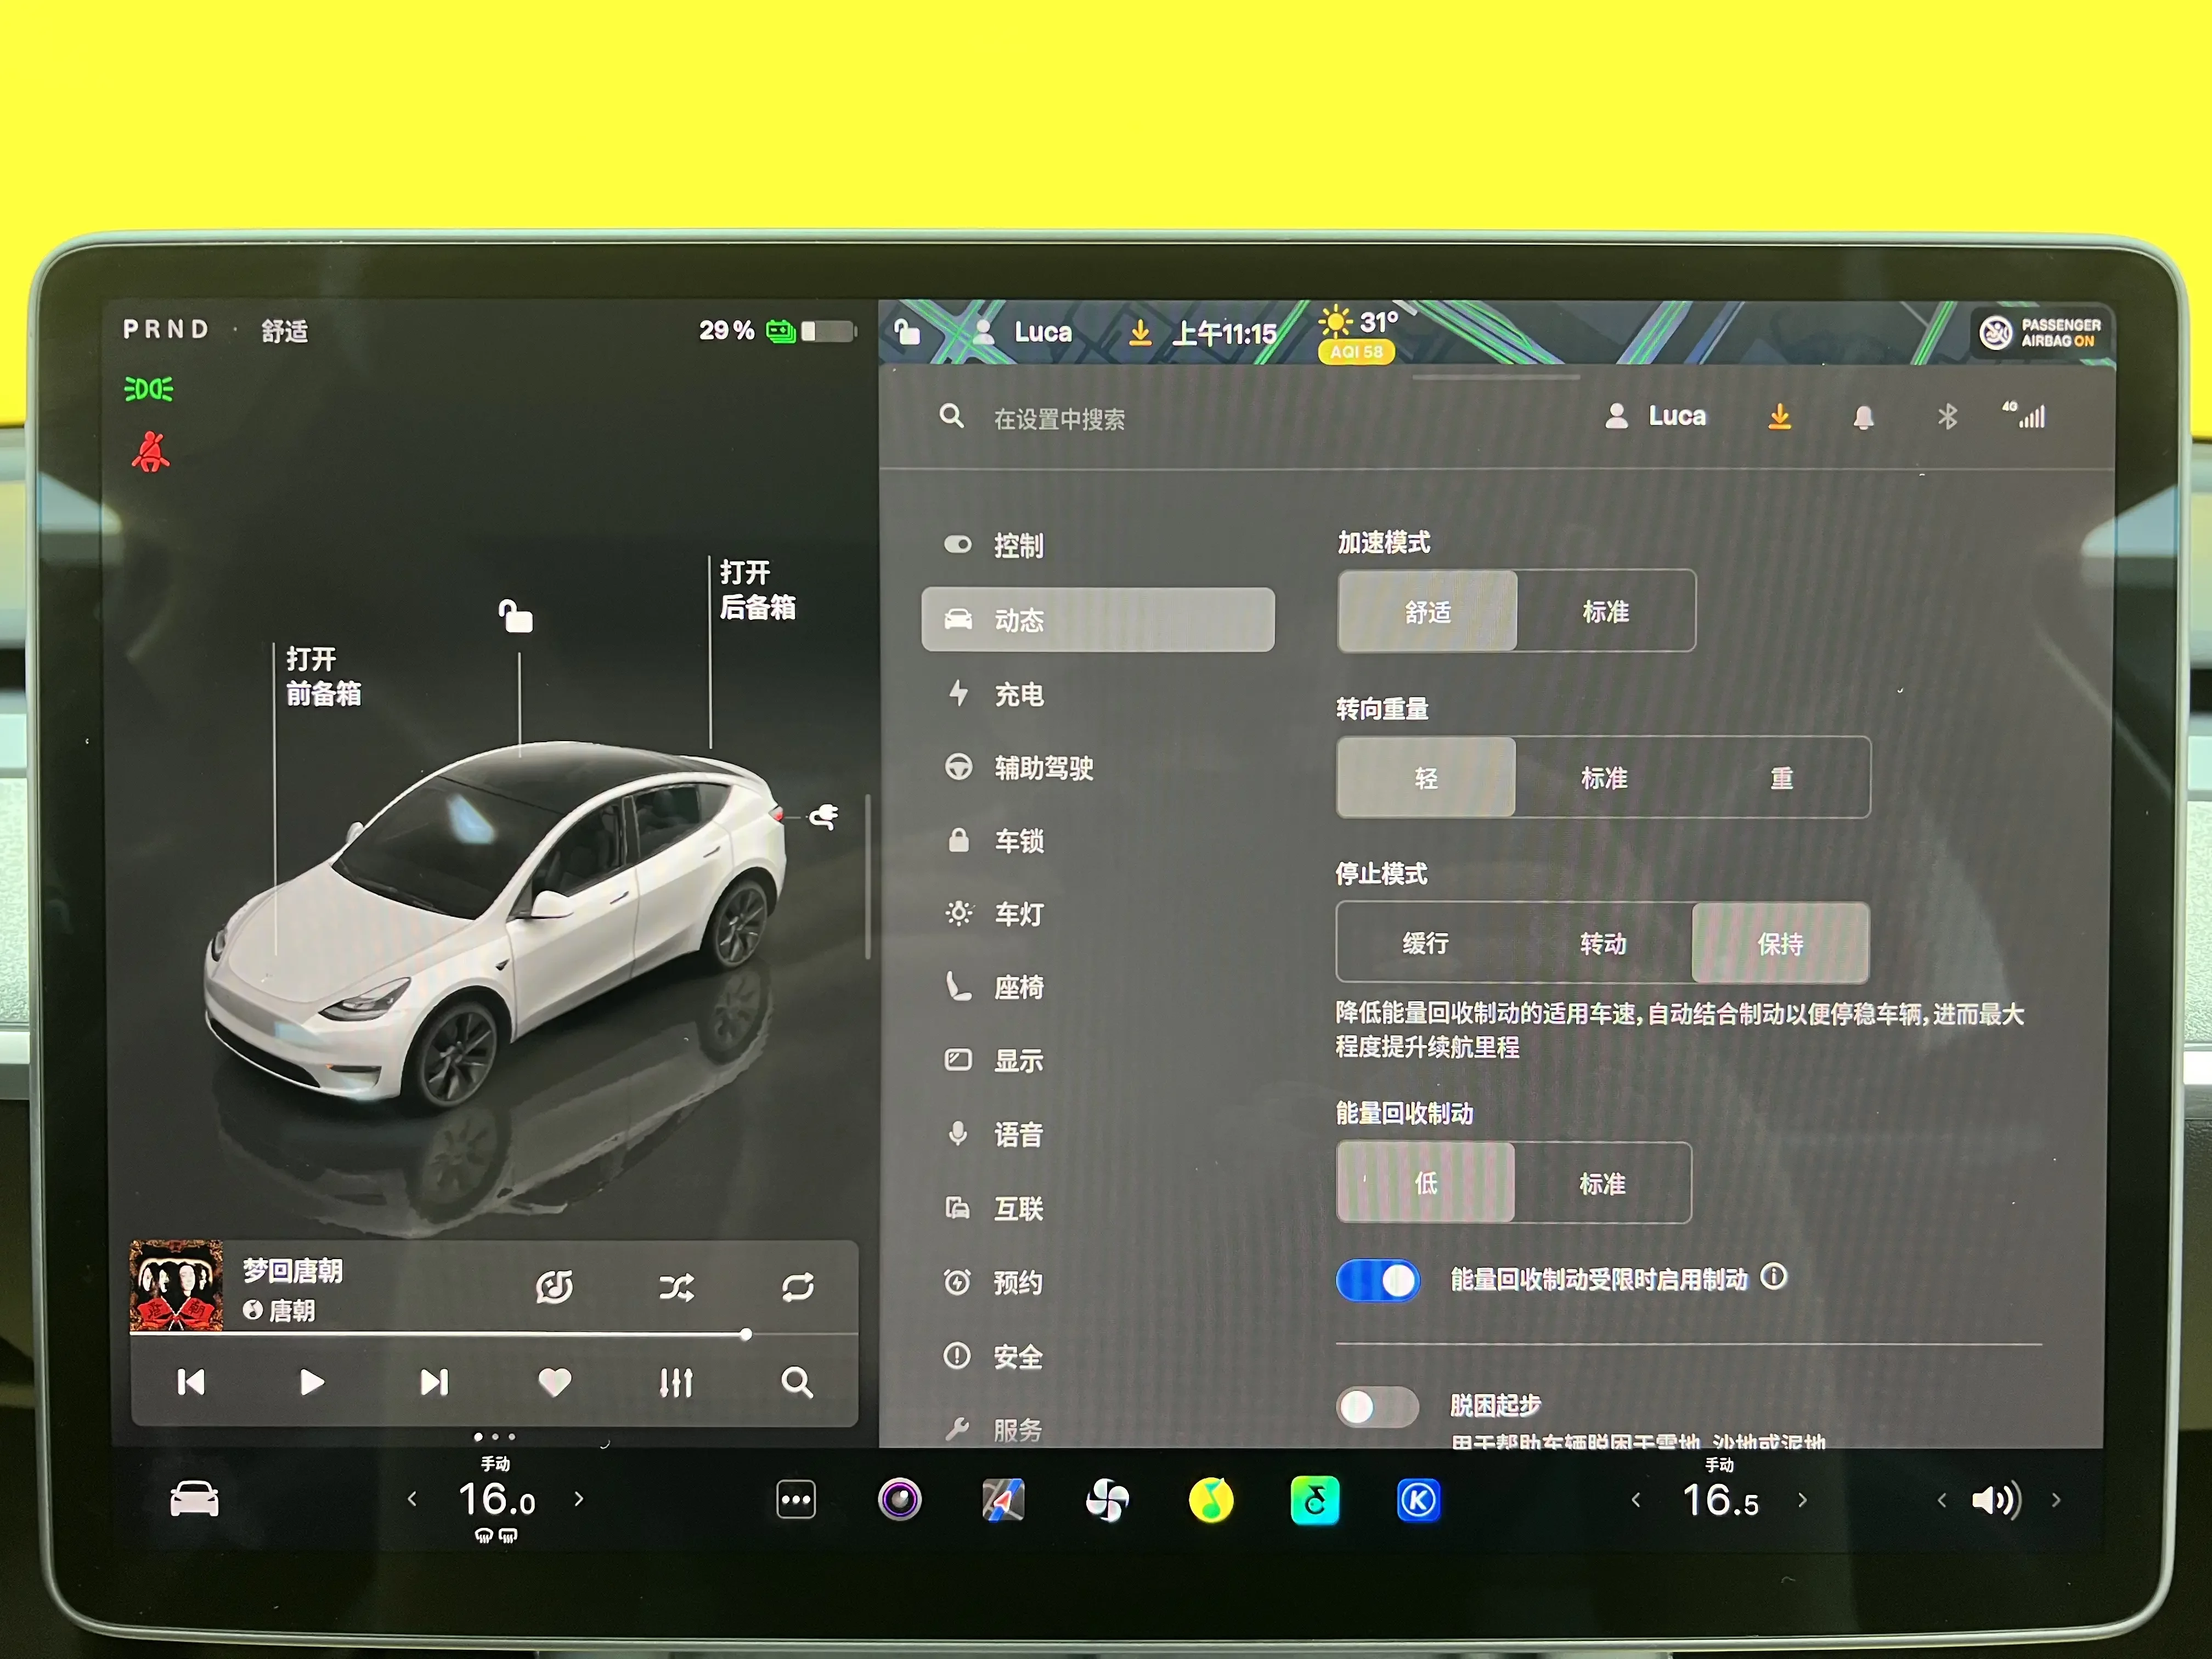Toggle repeat playback icon
Screen dimensions: 2212x1659
797,1287
